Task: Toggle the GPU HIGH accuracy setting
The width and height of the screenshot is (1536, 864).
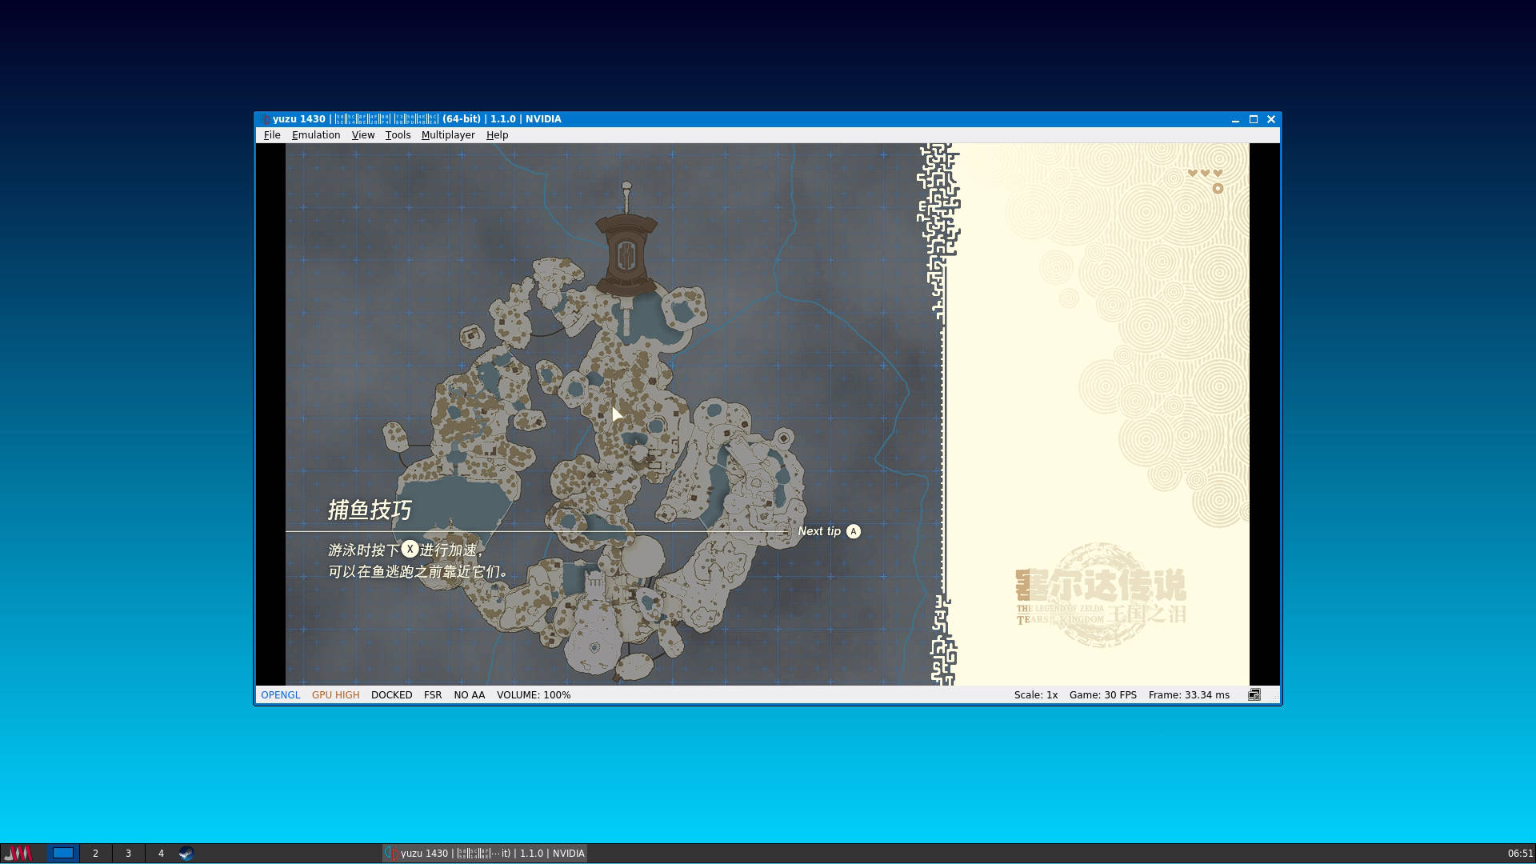Action: coord(335,694)
